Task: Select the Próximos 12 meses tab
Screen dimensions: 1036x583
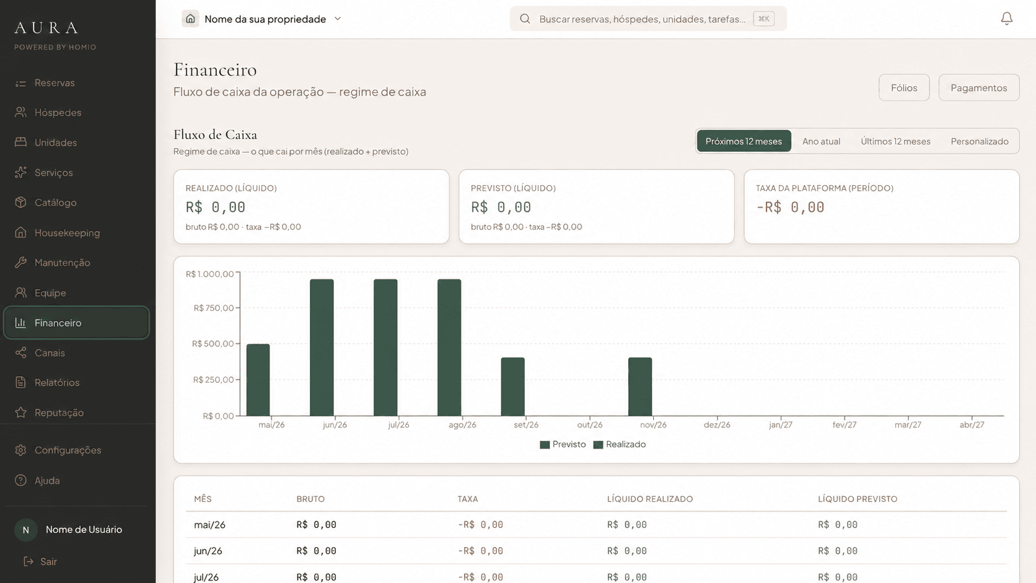Action: click(x=744, y=141)
